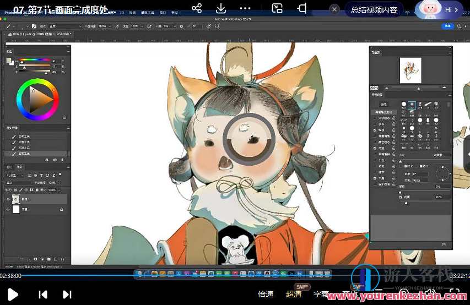Go to the previous video
Screen dimensions: 470x305
43,295
